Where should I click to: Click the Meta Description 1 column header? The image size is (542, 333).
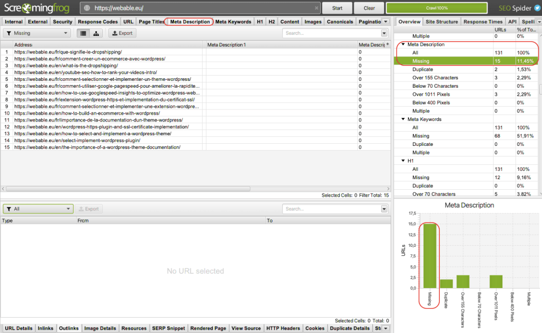tap(281, 44)
